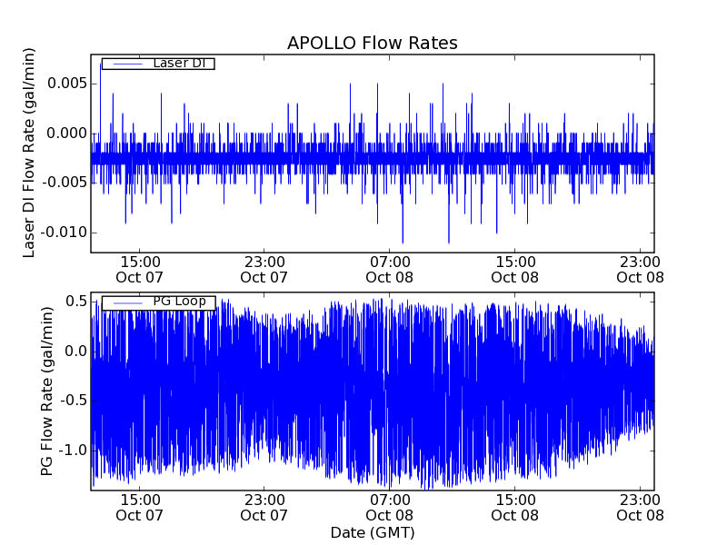Image resolution: width=727 pixels, height=545 pixels.
Task: Click the PG Loop flow rate plot area
Action: pos(373,391)
